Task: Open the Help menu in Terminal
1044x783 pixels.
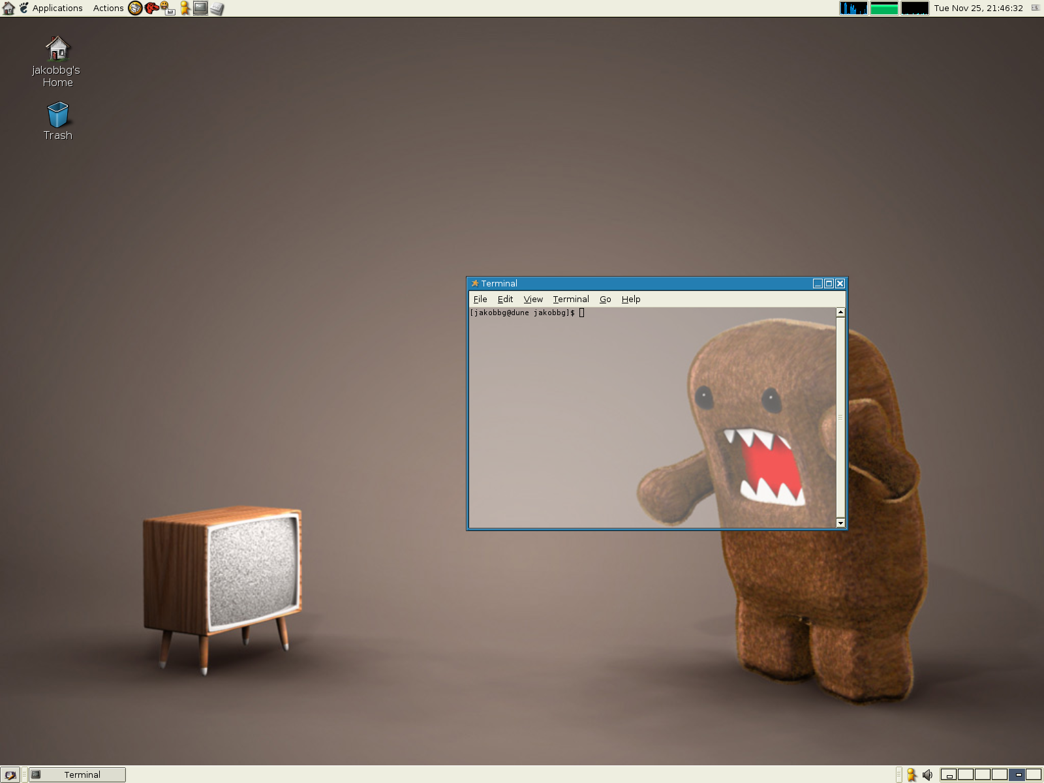Action: (631, 299)
